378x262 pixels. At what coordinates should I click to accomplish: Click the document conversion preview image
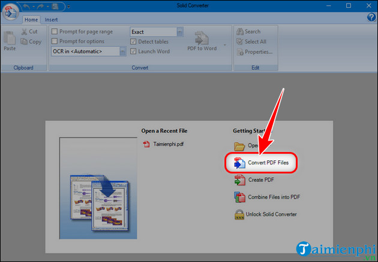point(98,188)
